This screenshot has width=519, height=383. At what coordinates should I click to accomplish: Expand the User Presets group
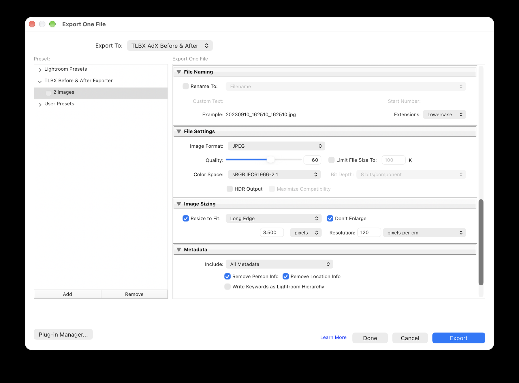[x=40, y=104]
